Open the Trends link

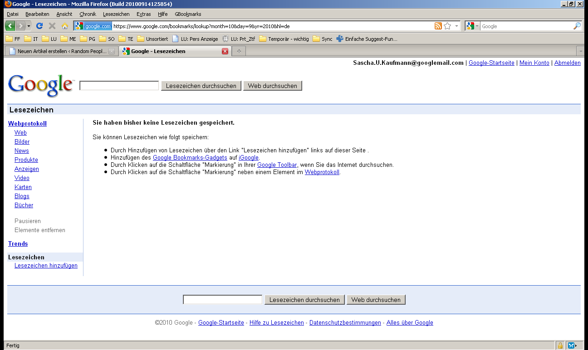point(18,243)
